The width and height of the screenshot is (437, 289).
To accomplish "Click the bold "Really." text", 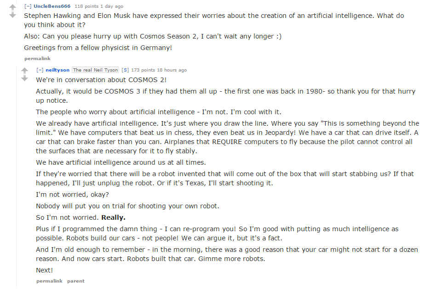I will tap(113, 217).
